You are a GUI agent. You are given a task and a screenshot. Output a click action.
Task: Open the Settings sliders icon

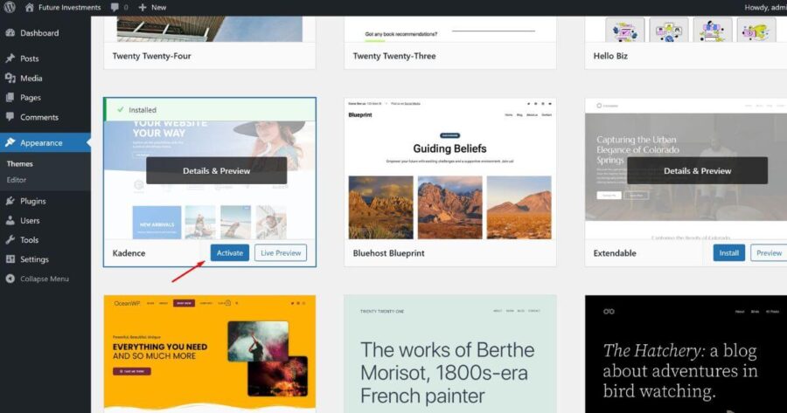coord(10,259)
